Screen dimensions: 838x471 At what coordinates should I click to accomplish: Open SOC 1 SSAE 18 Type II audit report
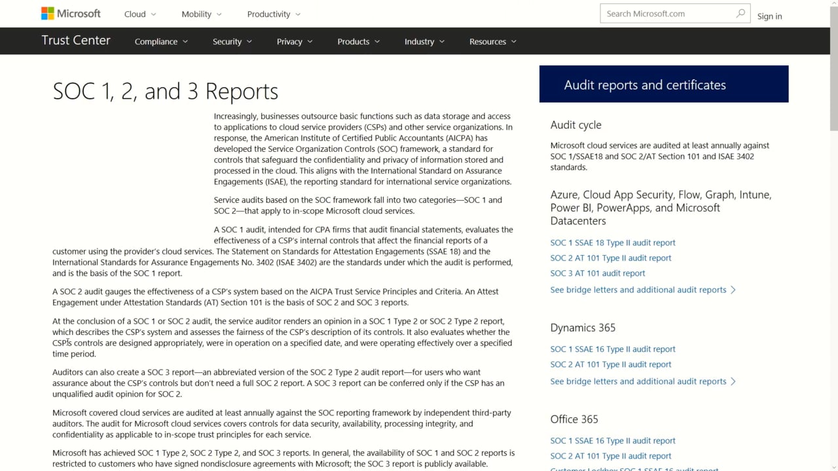point(613,243)
